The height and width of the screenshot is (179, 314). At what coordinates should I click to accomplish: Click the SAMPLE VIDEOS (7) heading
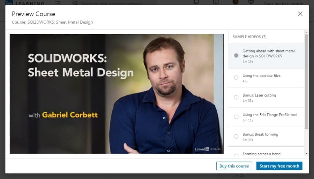coord(249,37)
